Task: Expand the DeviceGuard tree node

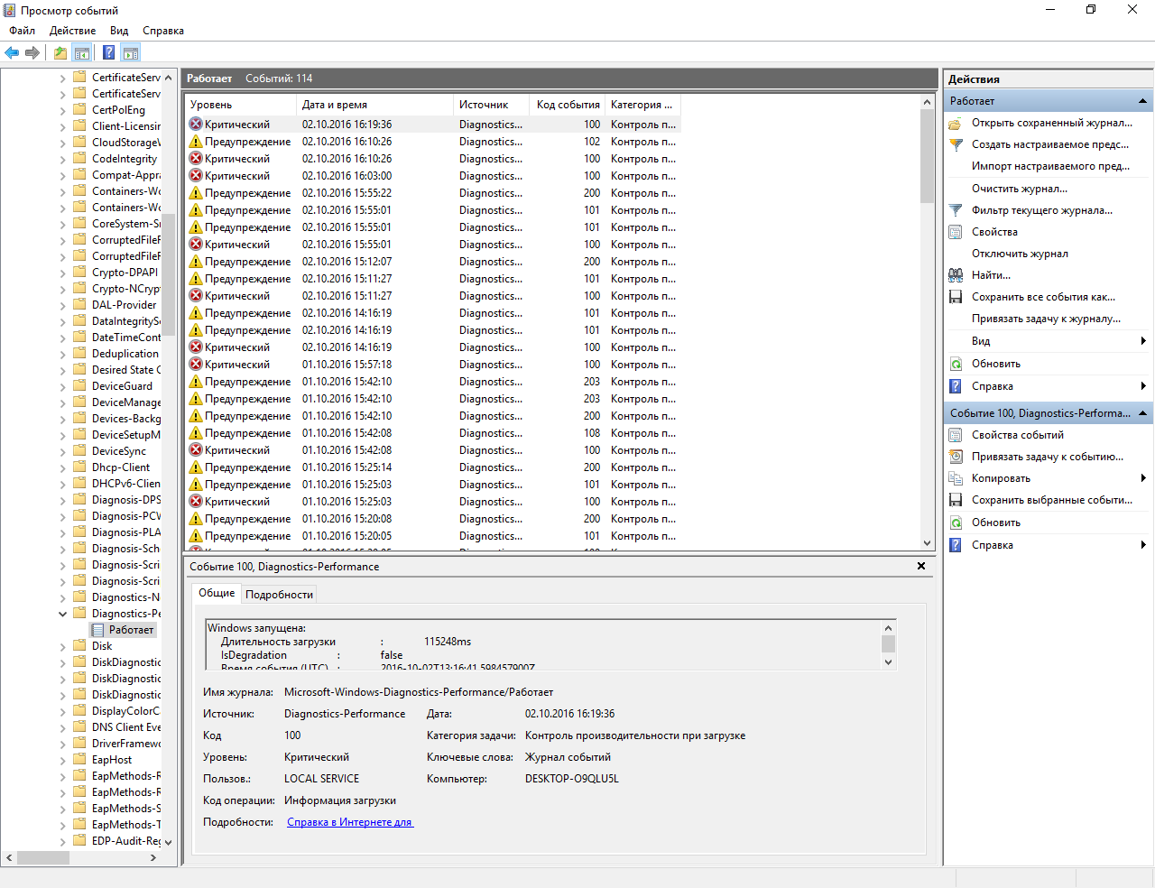Action: (63, 386)
